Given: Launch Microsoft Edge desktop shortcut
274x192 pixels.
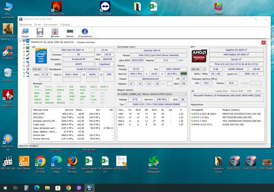Looking at the screenshot, I should [x=56, y=165].
